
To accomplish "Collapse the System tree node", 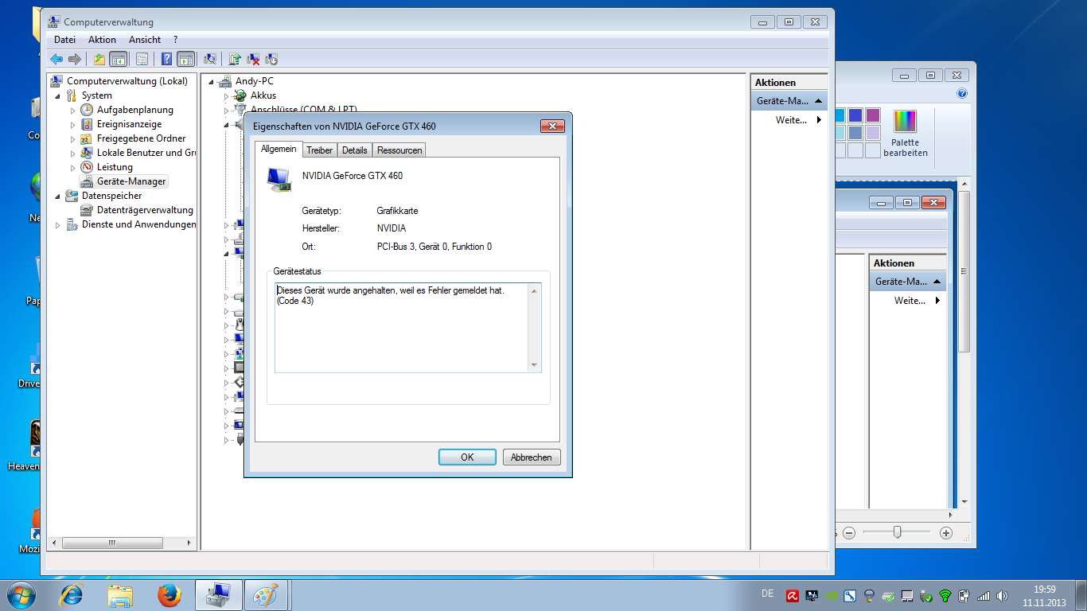I will [58, 95].
